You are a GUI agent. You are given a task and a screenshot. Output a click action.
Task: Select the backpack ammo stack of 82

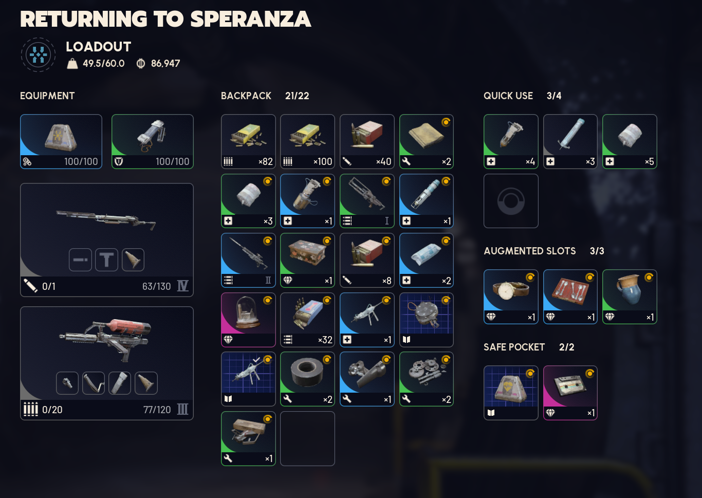(248, 141)
